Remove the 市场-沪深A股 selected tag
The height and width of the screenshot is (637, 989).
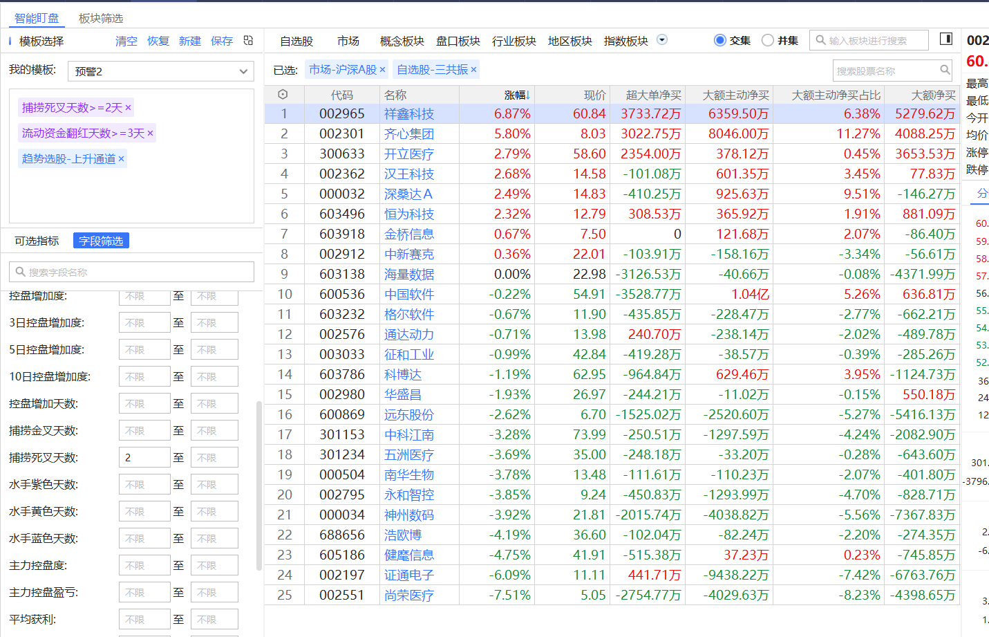click(x=382, y=70)
